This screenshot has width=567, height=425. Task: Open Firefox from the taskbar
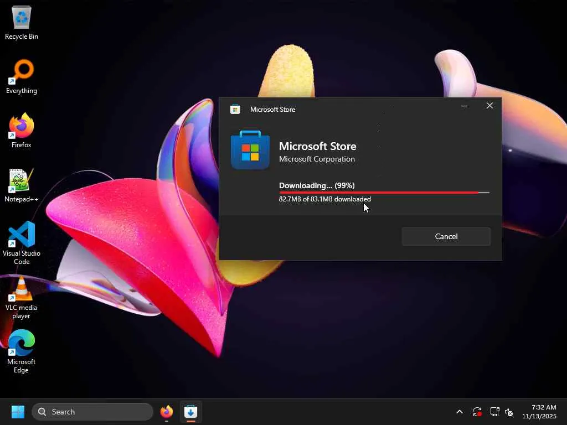[166, 412]
